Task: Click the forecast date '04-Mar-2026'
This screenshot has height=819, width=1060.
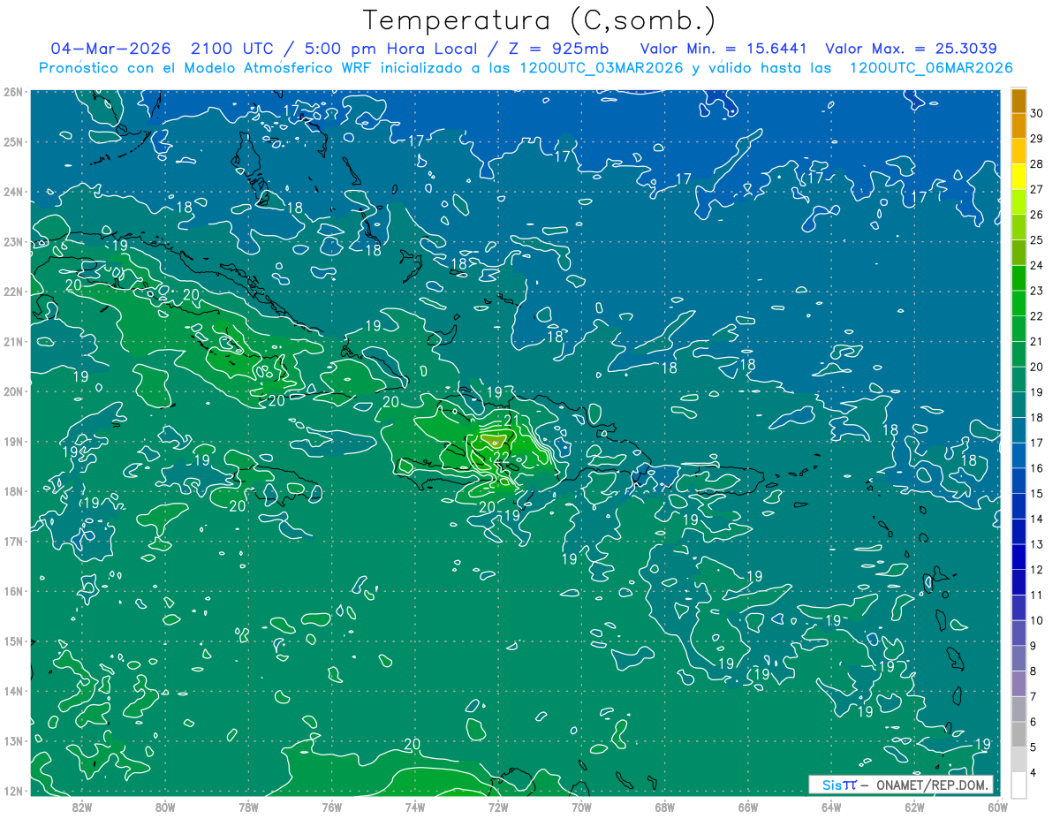Action: click(110, 49)
